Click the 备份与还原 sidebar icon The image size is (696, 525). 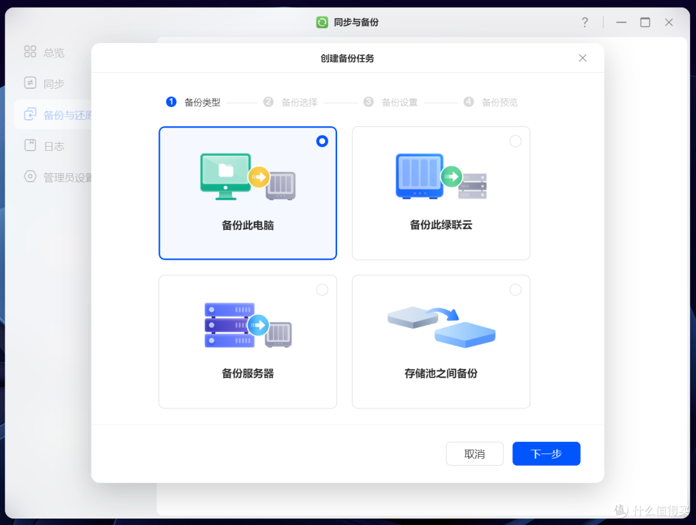(x=30, y=115)
